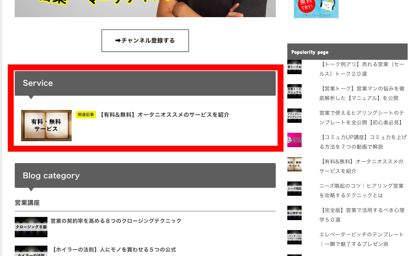Click the 営業講座 category heading
420x256 pixels.
[27, 203]
